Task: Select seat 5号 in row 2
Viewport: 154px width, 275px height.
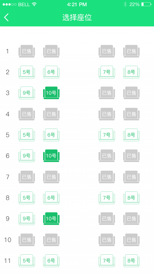Action: [x=27, y=72]
